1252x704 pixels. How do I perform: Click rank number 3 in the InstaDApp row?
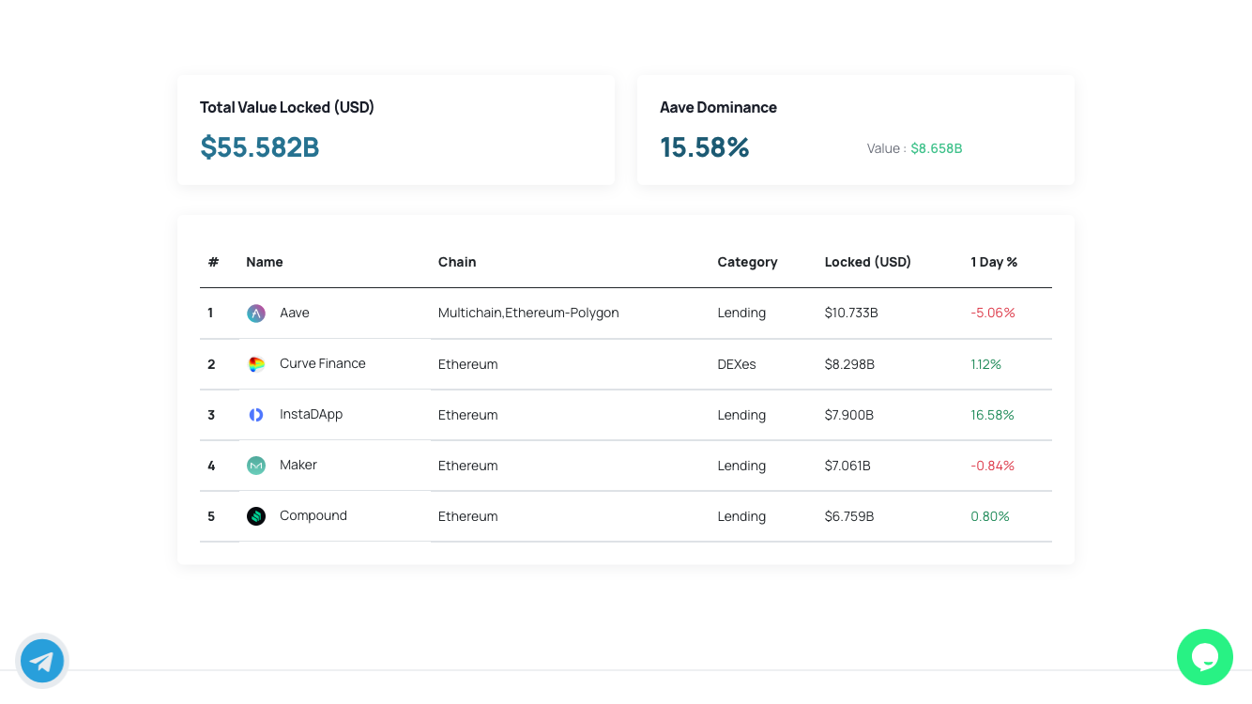point(211,415)
